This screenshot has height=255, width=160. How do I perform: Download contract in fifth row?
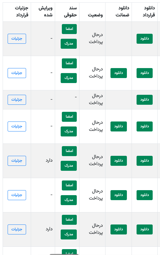[144, 161]
